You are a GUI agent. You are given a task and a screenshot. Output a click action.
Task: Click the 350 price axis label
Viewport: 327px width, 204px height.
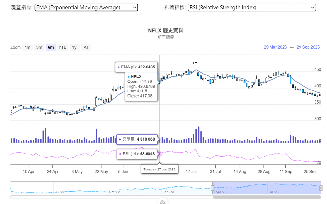318,102
